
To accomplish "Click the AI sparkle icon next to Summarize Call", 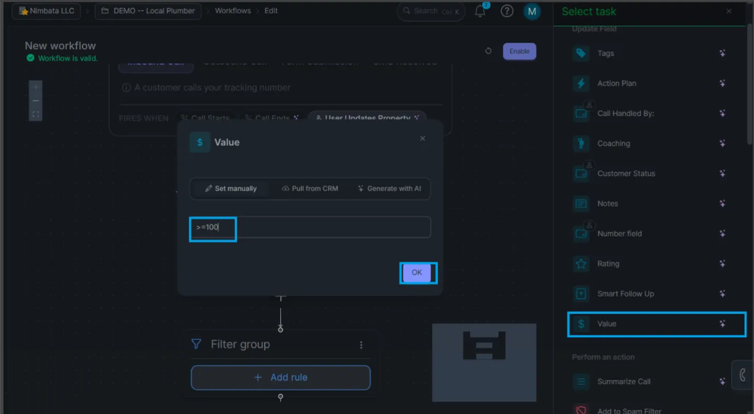I will click(x=722, y=381).
